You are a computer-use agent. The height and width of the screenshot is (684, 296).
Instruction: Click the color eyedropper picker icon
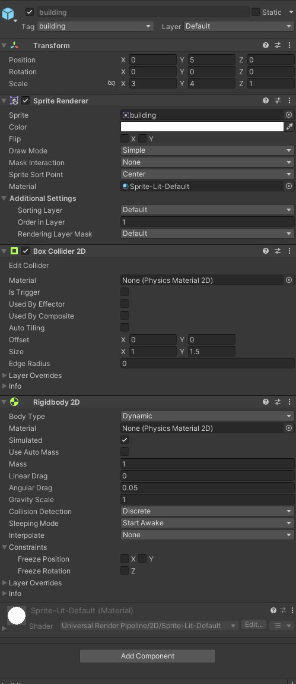[x=289, y=127]
